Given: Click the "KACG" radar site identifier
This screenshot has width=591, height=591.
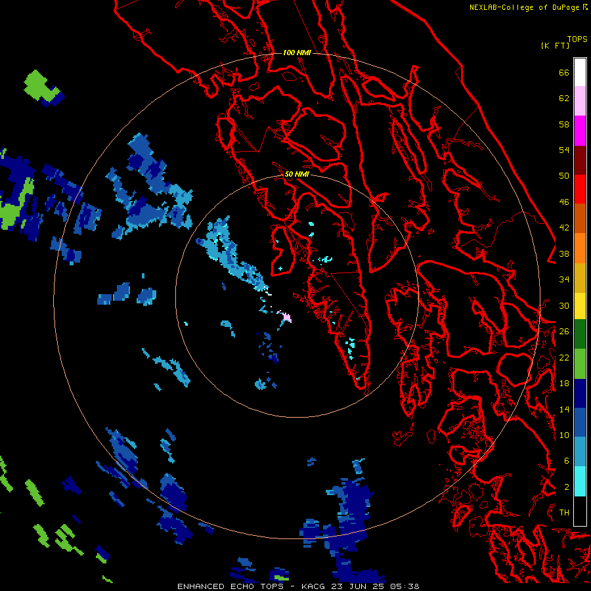Looking at the screenshot, I should pos(314,586).
